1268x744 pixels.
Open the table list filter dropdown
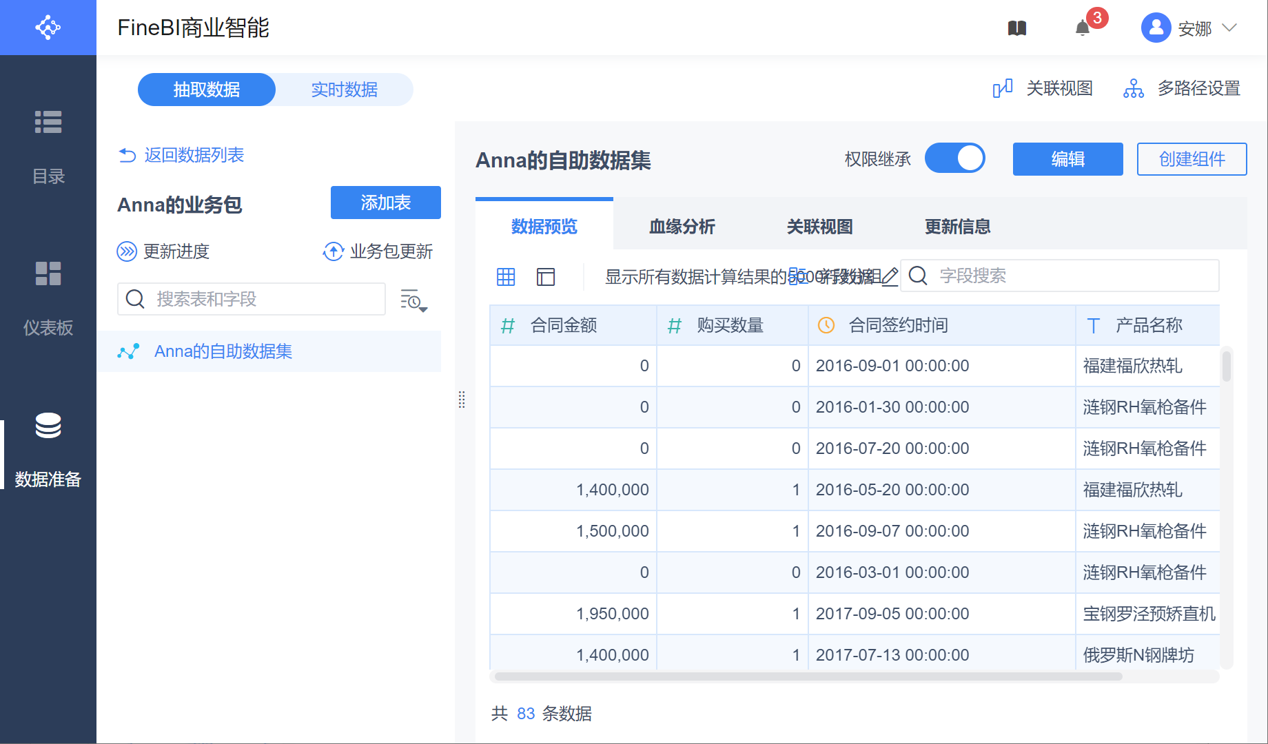[413, 300]
